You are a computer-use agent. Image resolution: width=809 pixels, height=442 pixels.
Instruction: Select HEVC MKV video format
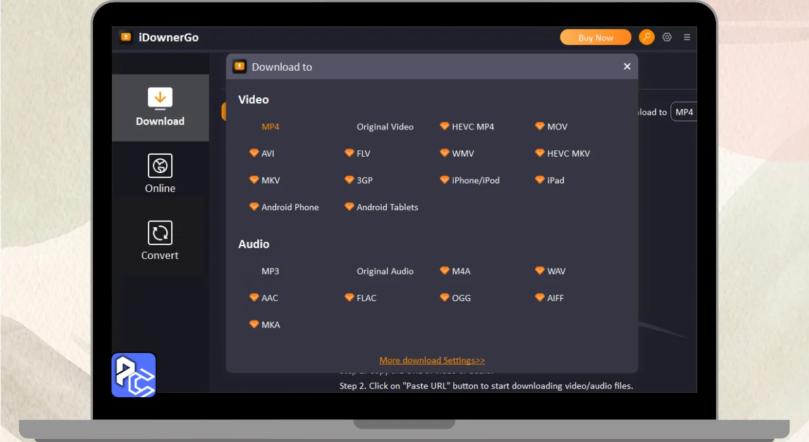point(563,153)
